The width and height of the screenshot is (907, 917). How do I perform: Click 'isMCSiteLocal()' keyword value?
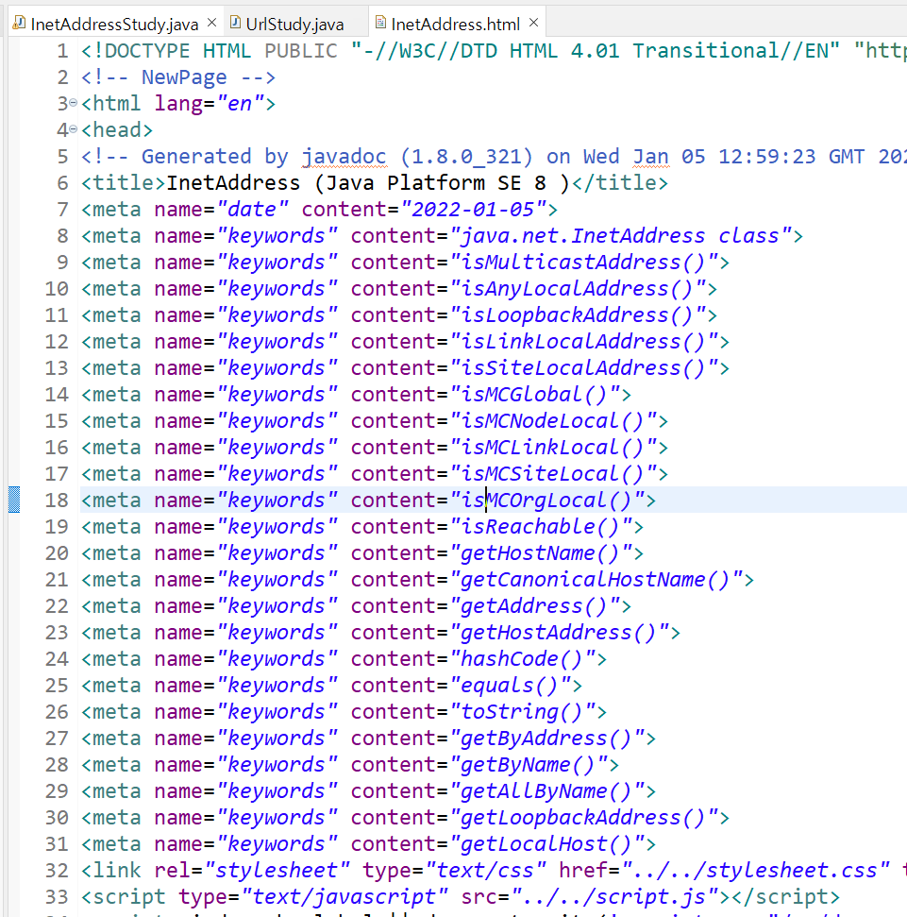[x=553, y=474]
